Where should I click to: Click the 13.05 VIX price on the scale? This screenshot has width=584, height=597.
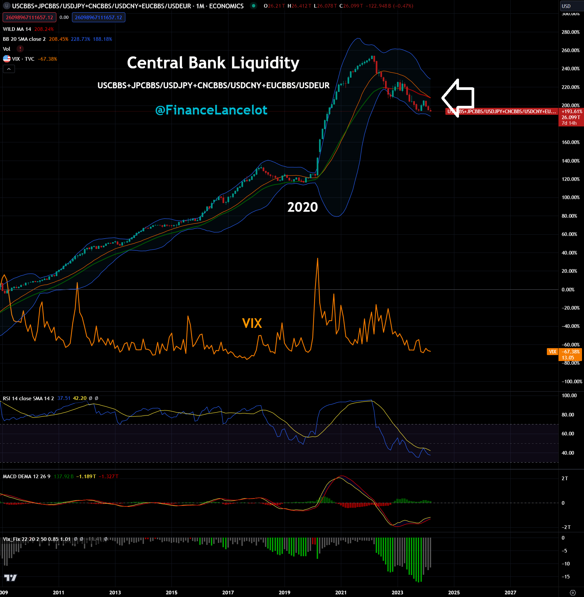(x=568, y=358)
